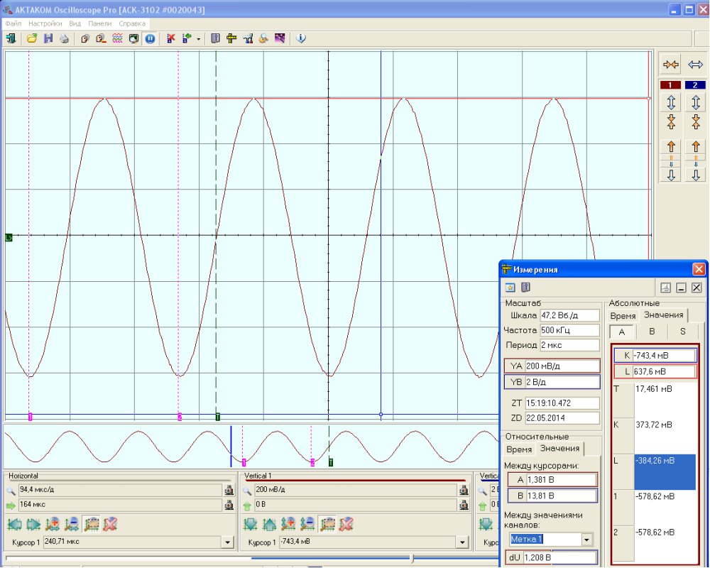Click the Частота field showing 500 кГц
Viewport: 710px width, 568px height.
point(569,330)
